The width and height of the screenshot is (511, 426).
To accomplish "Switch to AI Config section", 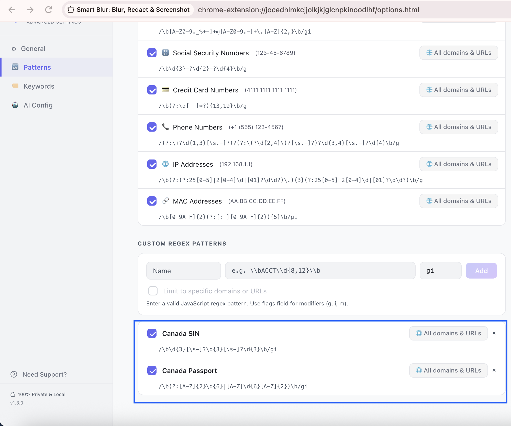I will 56,105.
